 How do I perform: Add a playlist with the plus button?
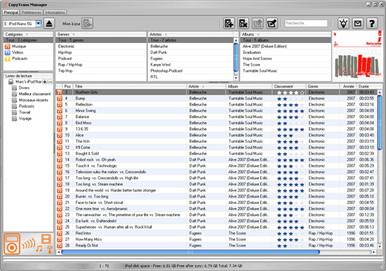coord(44,82)
